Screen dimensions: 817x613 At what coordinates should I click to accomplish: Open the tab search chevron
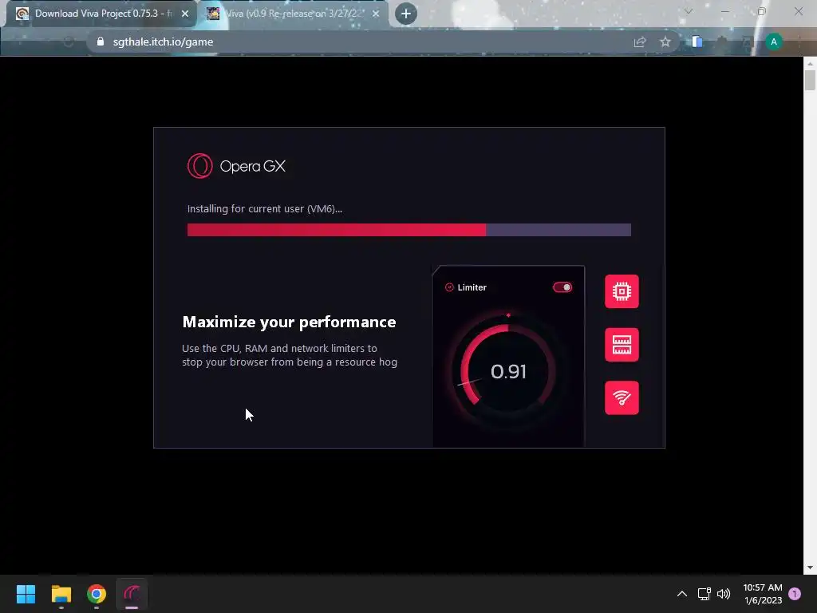pyautogui.click(x=689, y=11)
